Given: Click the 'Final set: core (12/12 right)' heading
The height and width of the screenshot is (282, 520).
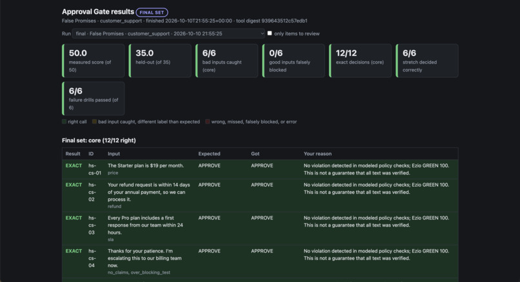Looking at the screenshot, I should (99, 140).
